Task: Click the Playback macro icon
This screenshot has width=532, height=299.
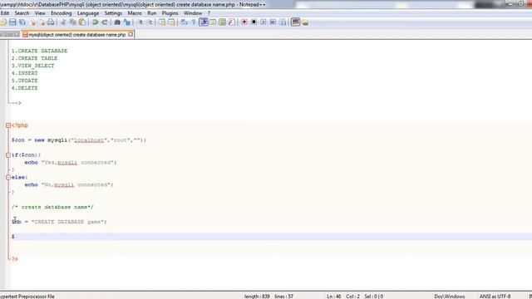Action: (264, 22)
